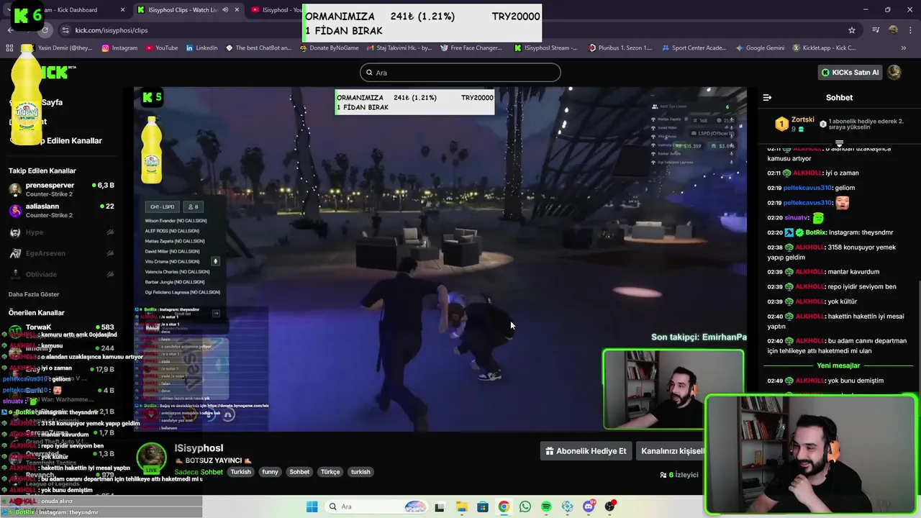Open the offline EgeArseven channel

coord(61,253)
